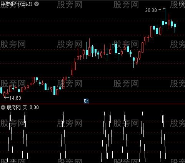Click the 股旁网 indicator name label
The width and height of the screenshot is (185, 163).
[x=14, y=107]
